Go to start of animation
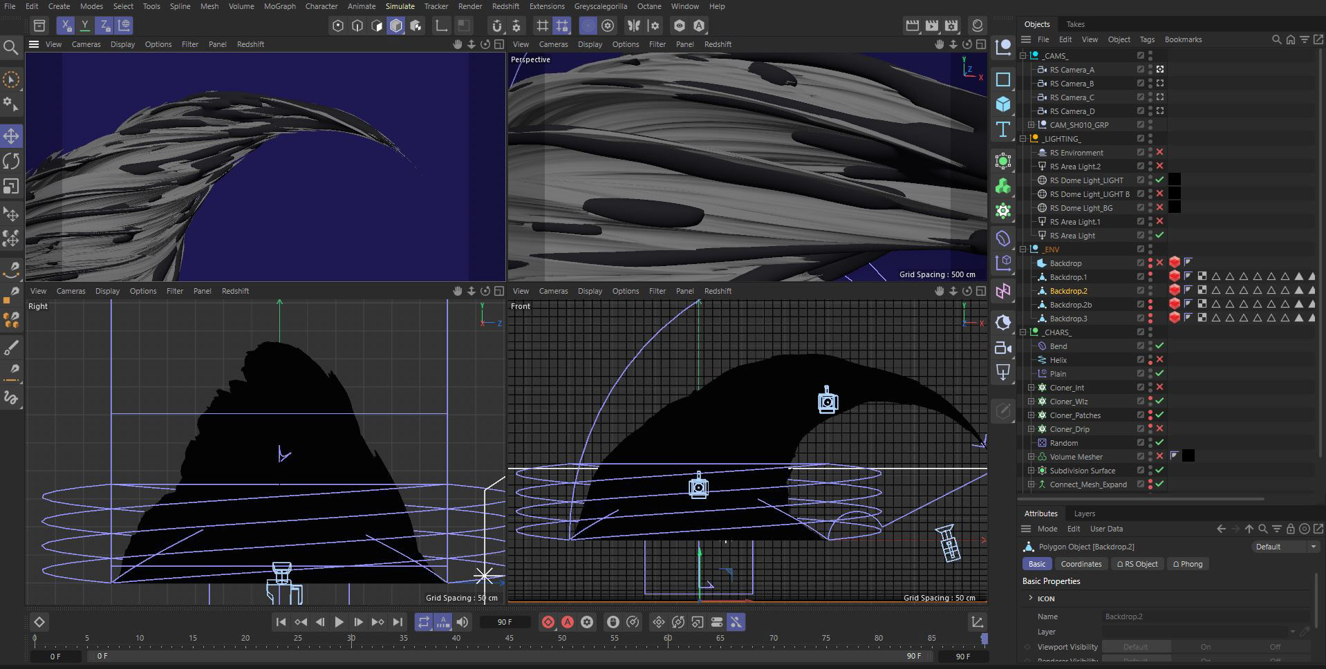1326x669 pixels. click(x=281, y=622)
